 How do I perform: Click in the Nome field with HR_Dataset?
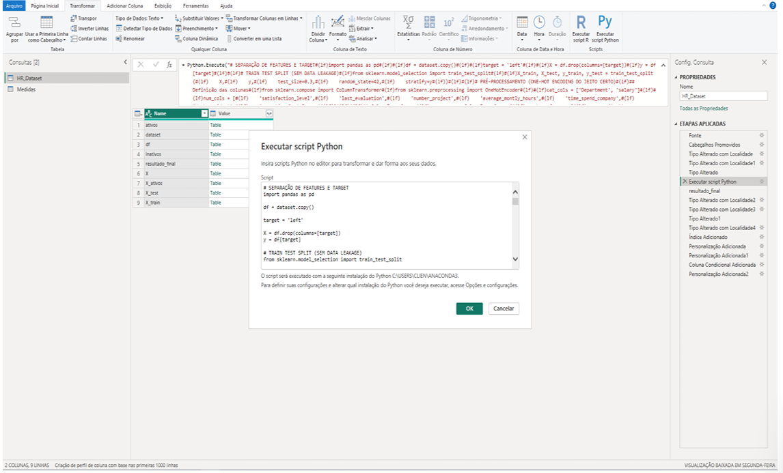point(723,96)
